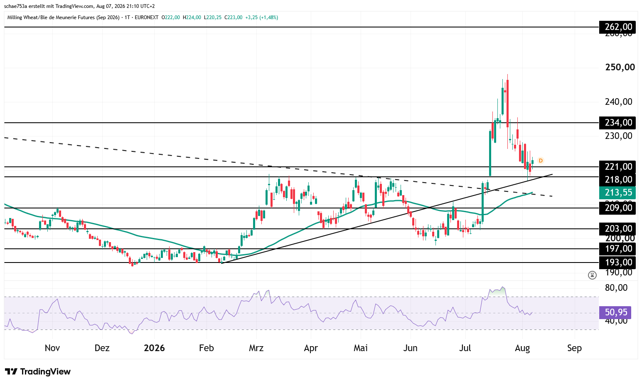
Task: Click the bold 2026 year label
Action: (x=154, y=348)
